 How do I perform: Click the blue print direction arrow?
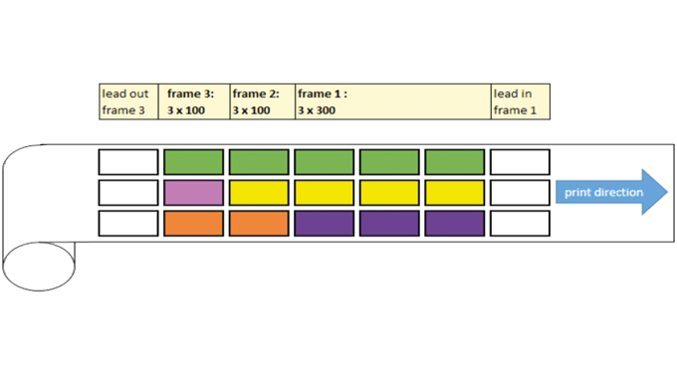[611, 192]
